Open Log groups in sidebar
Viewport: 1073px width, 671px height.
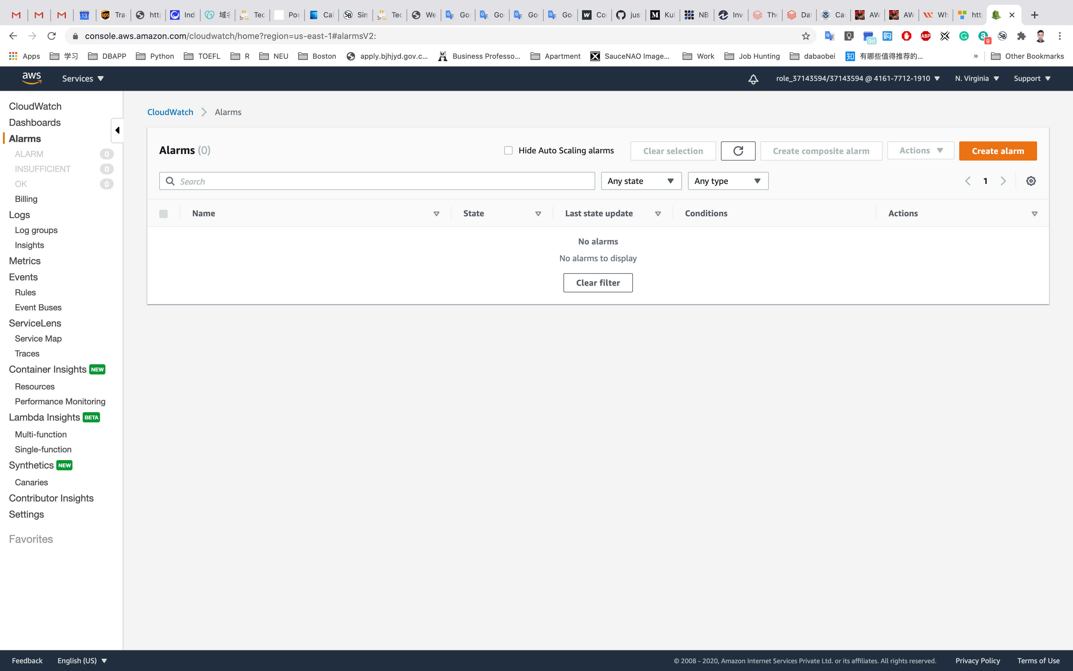(36, 230)
